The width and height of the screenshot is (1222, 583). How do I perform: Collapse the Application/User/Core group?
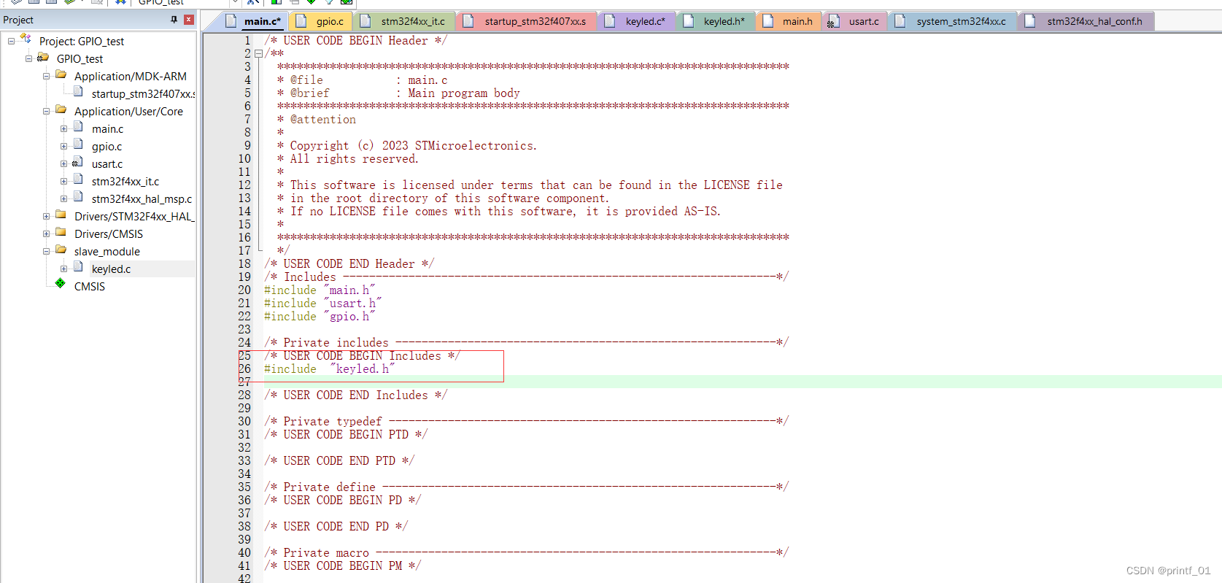click(46, 112)
